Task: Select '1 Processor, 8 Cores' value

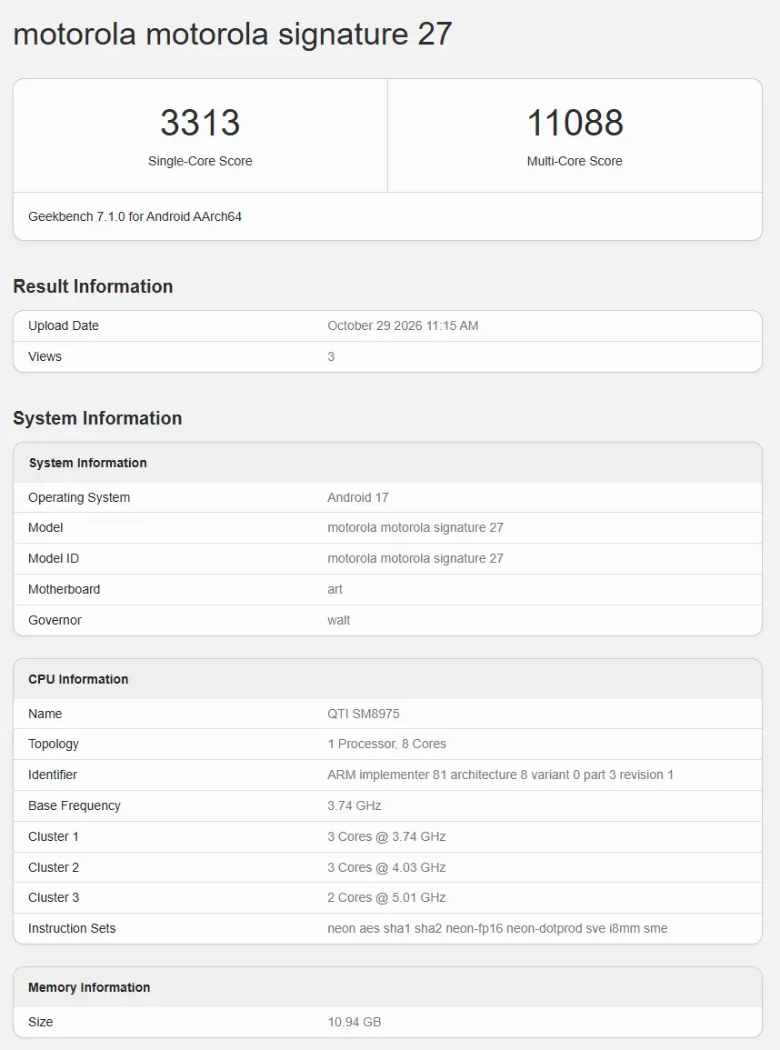Action: pos(387,744)
